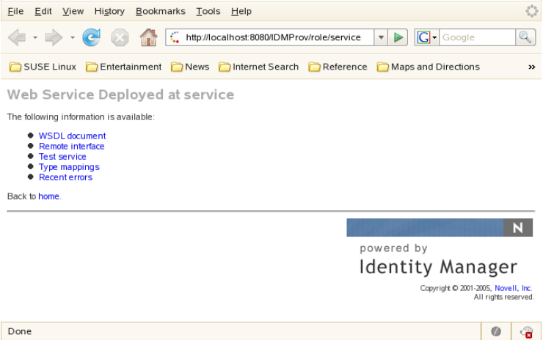Click the 'Done' status bar text
The width and height of the screenshot is (543, 340).
coord(20,331)
